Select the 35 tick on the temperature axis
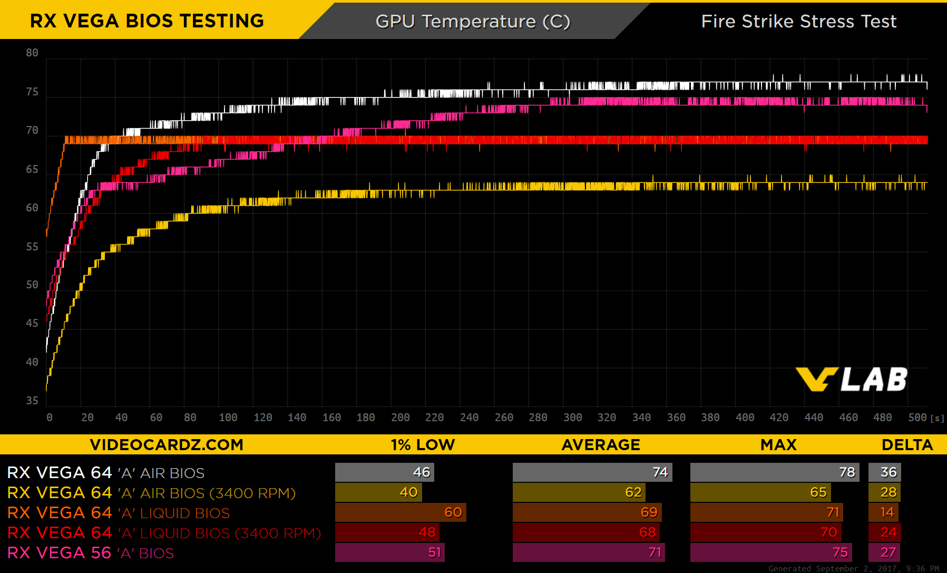This screenshot has height=573, width=947. (x=32, y=401)
